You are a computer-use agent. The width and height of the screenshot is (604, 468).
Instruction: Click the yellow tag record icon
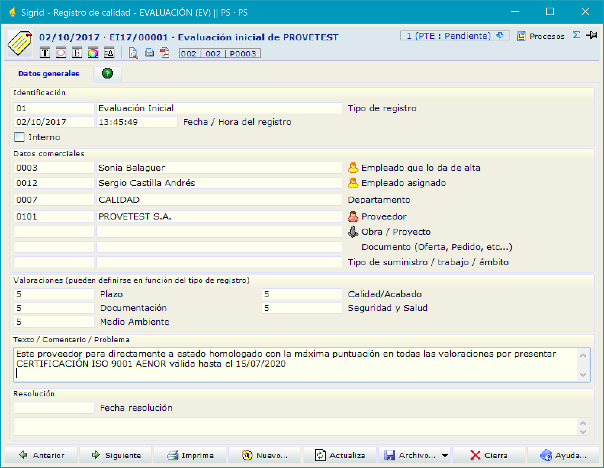tap(19, 43)
